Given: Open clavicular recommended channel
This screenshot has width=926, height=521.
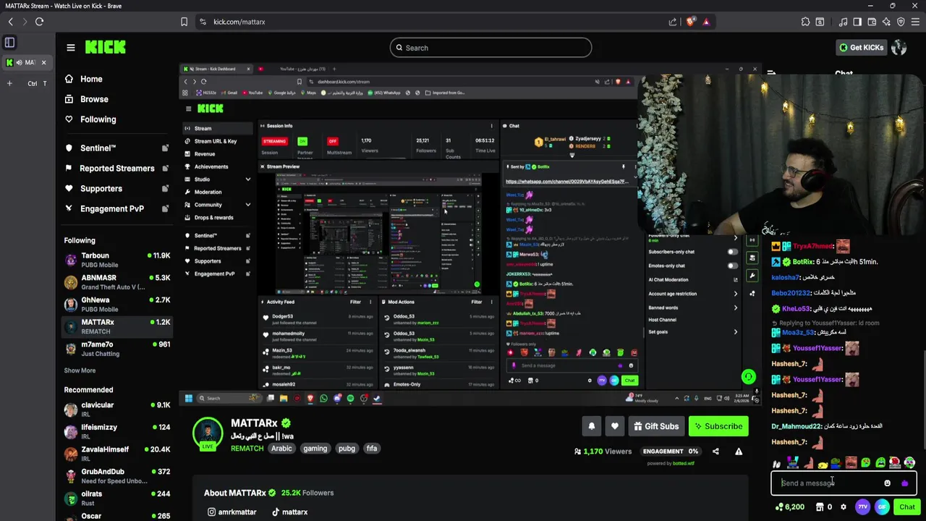Looking at the screenshot, I should tap(116, 410).
